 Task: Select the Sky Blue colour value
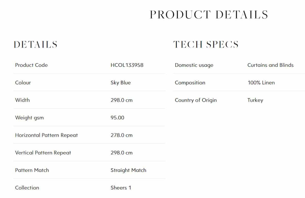121,83
